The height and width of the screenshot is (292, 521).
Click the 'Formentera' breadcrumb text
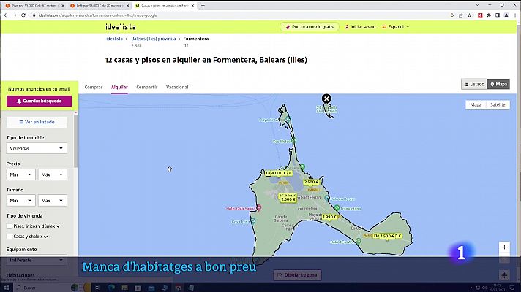pos(196,39)
